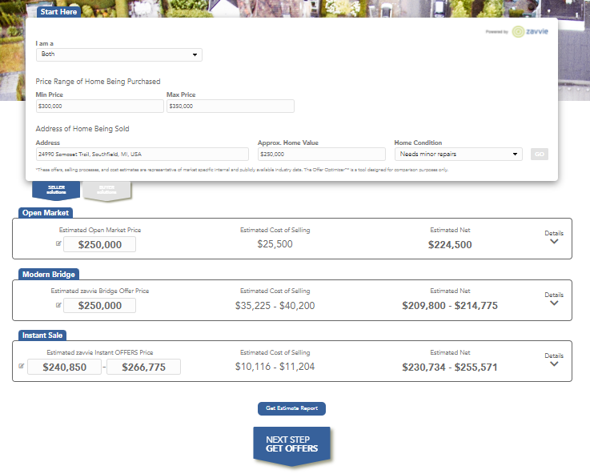The height and width of the screenshot is (474, 590).
Task: Click the Max Price input field
Action: point(231,106)
